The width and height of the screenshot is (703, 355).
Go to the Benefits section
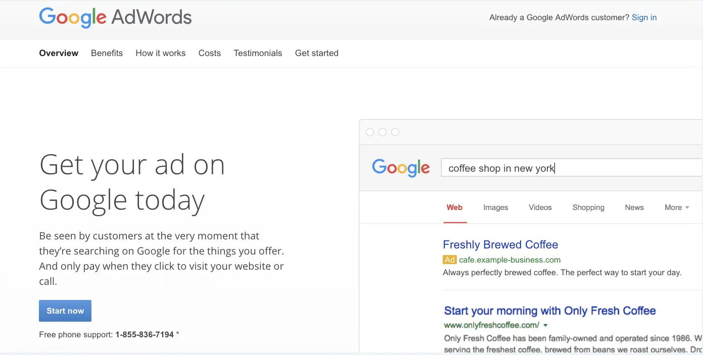107,53
